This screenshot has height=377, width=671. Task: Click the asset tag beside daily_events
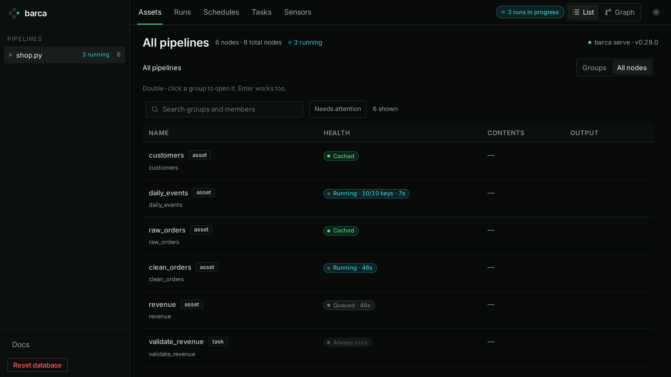coord(204,192)
